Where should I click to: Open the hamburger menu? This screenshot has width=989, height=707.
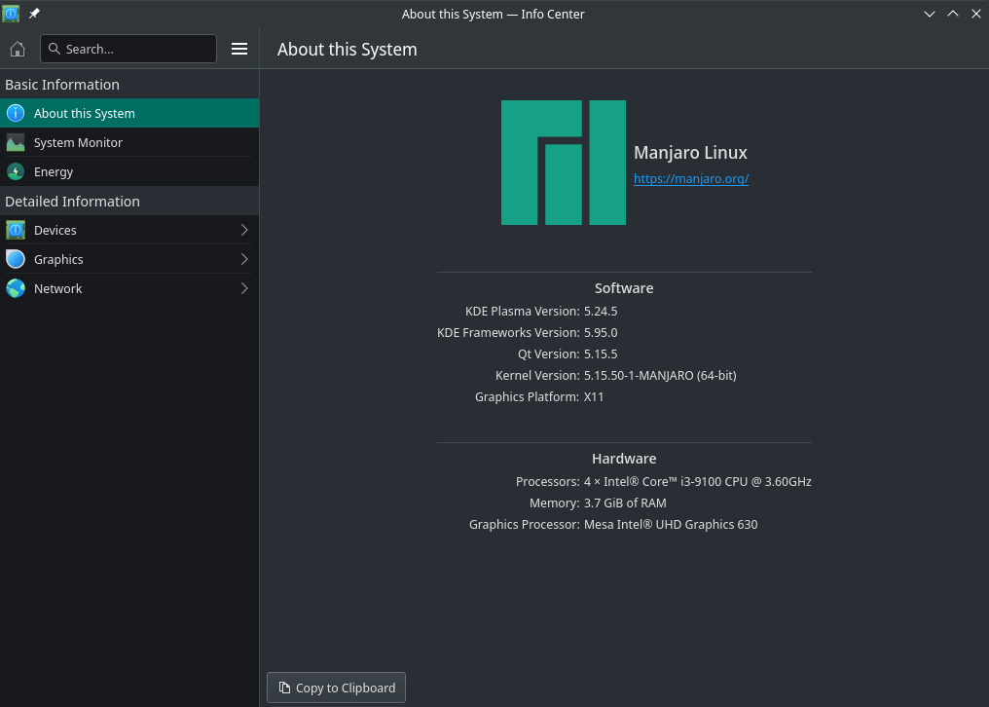pos(239,49)
